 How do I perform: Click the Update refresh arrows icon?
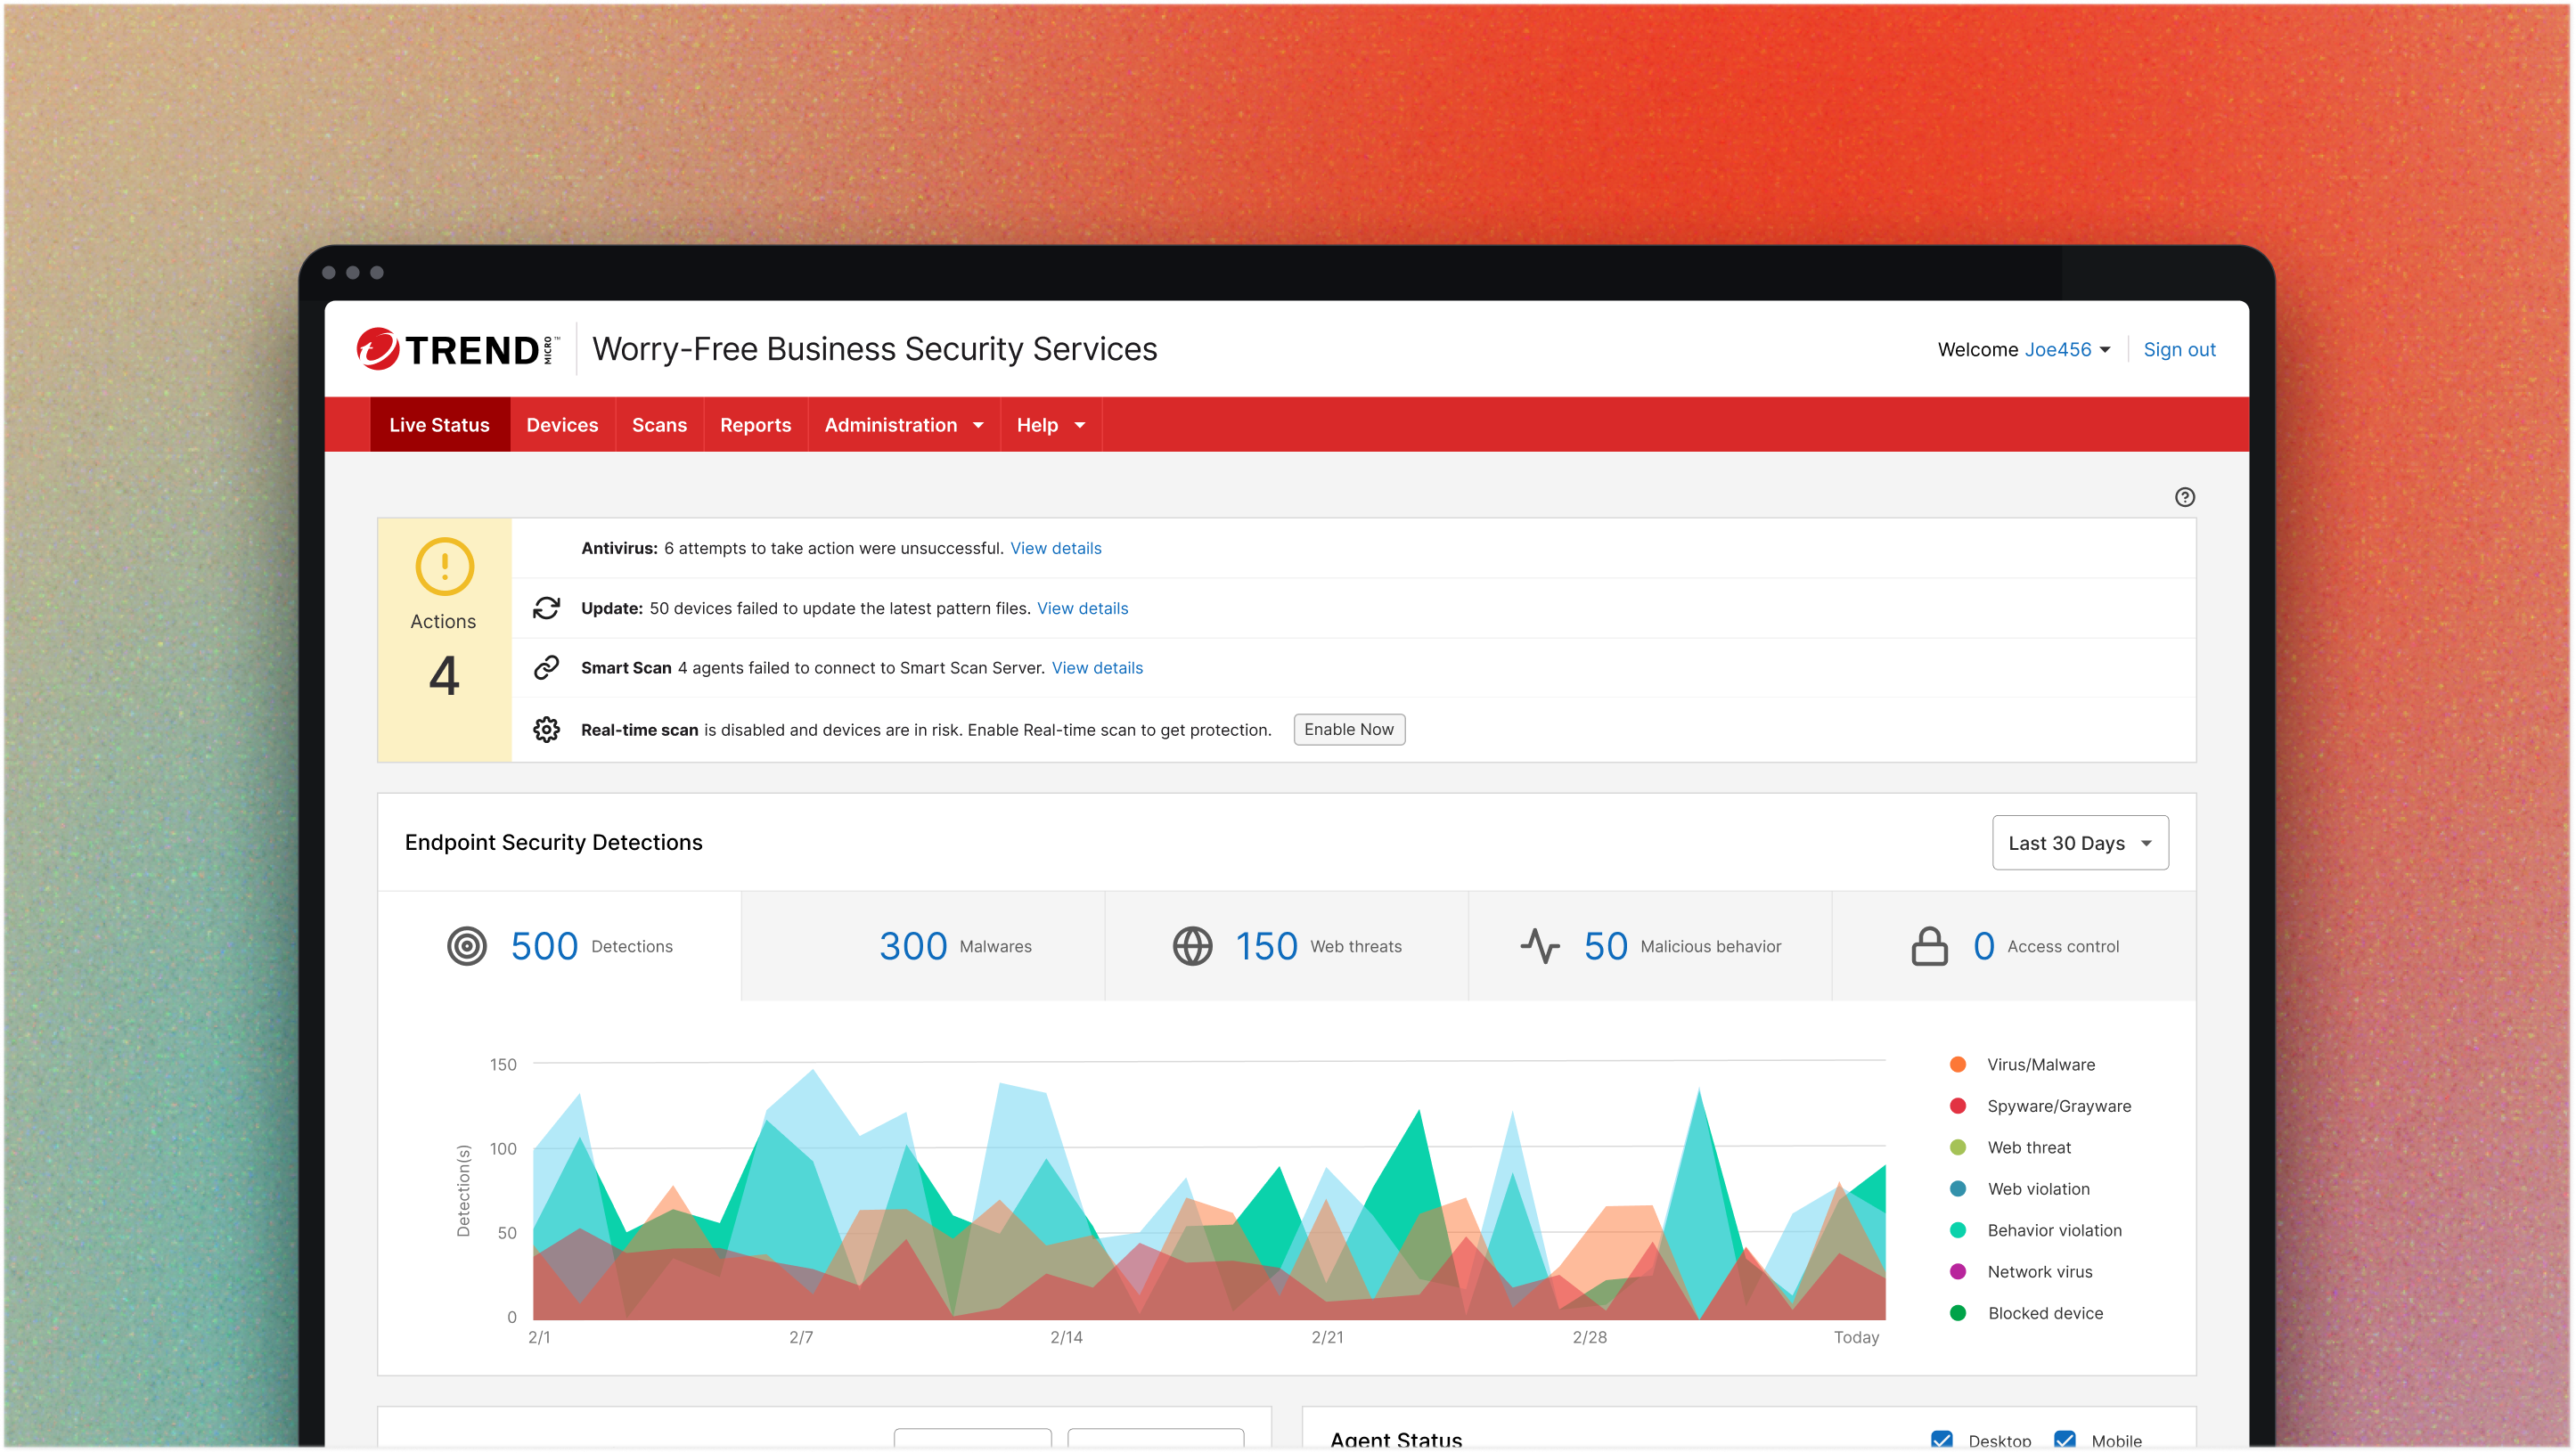point(546,608)
